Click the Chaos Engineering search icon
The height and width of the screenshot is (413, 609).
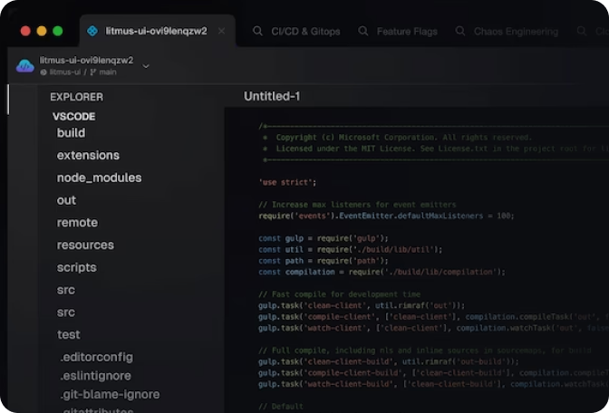[461, 32]
